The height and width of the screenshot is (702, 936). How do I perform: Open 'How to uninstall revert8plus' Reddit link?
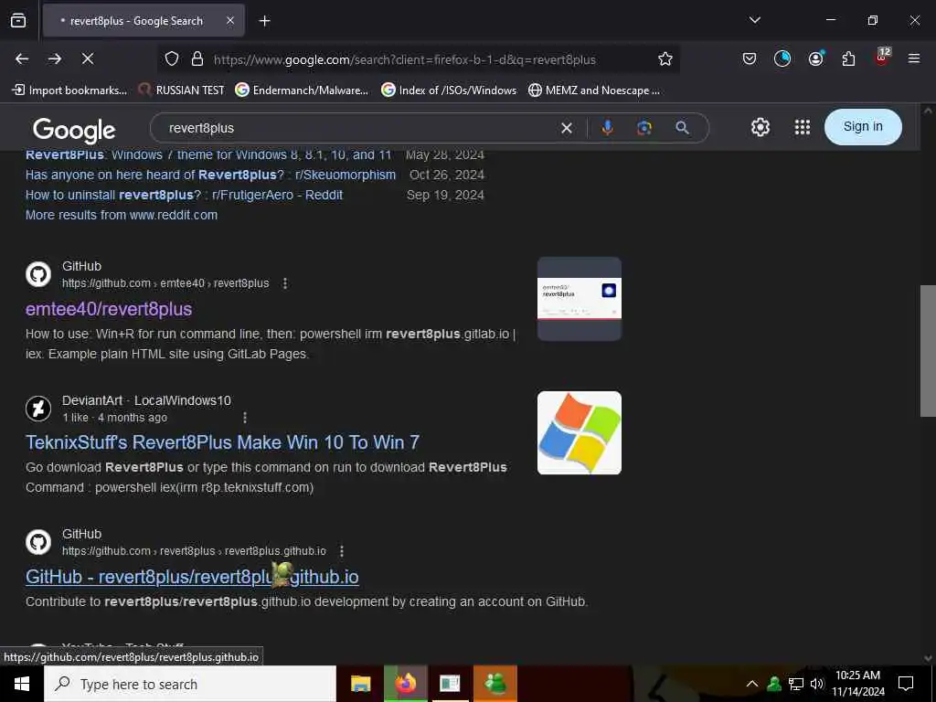pos(184,196)
